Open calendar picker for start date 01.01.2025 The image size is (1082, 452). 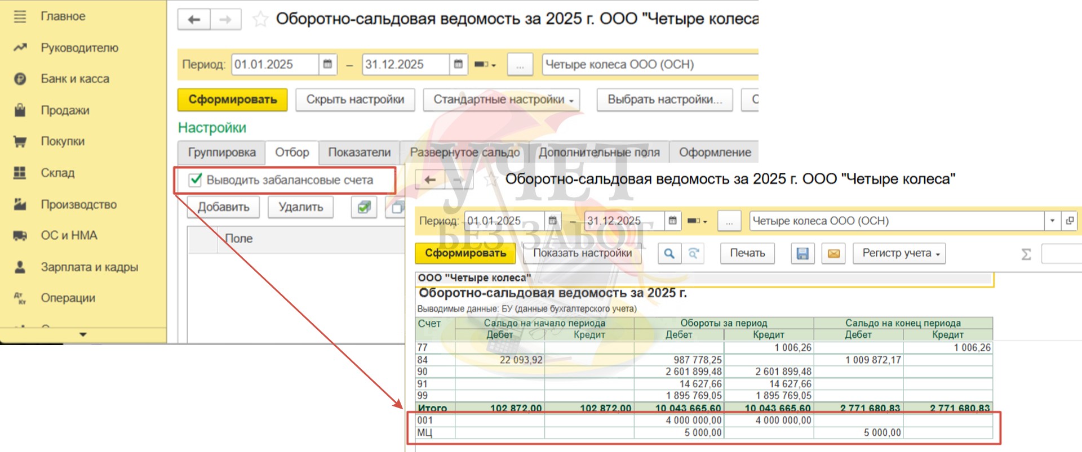coord(327,64)
